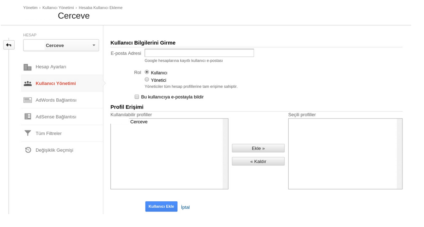Click the Kullanıcı Ekle button
The image size is (424, 227).
pos(161,207)
